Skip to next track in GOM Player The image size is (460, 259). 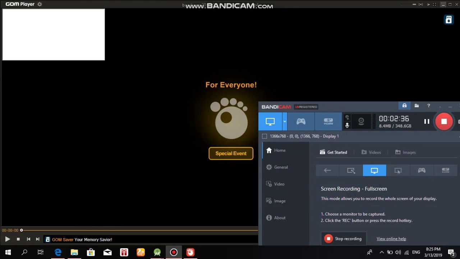point(38,239)
